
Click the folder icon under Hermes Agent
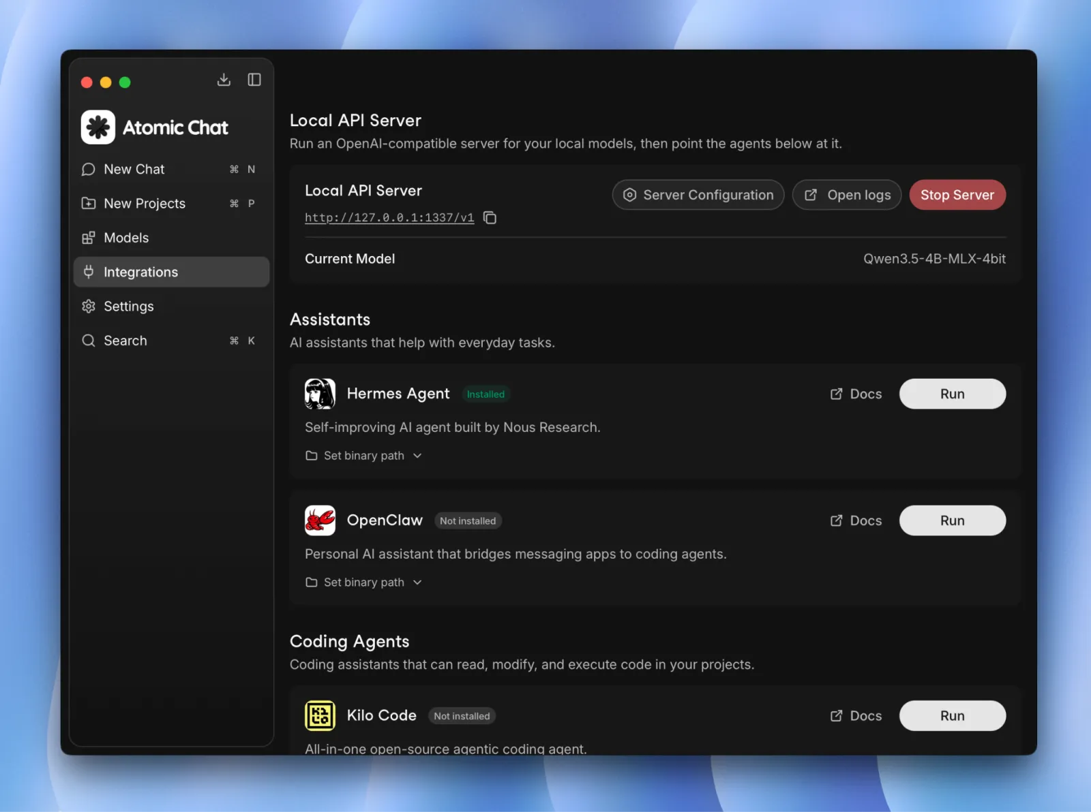[312, 456]
